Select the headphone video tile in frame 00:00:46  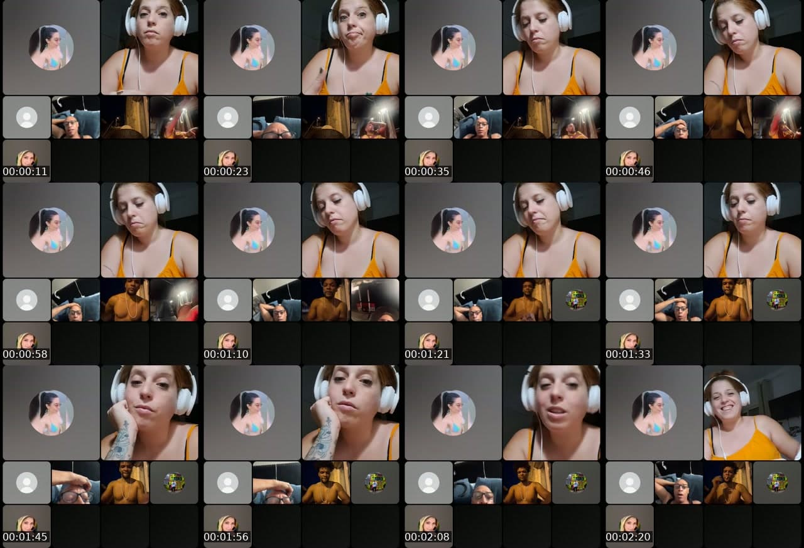(x=752, y=47)
